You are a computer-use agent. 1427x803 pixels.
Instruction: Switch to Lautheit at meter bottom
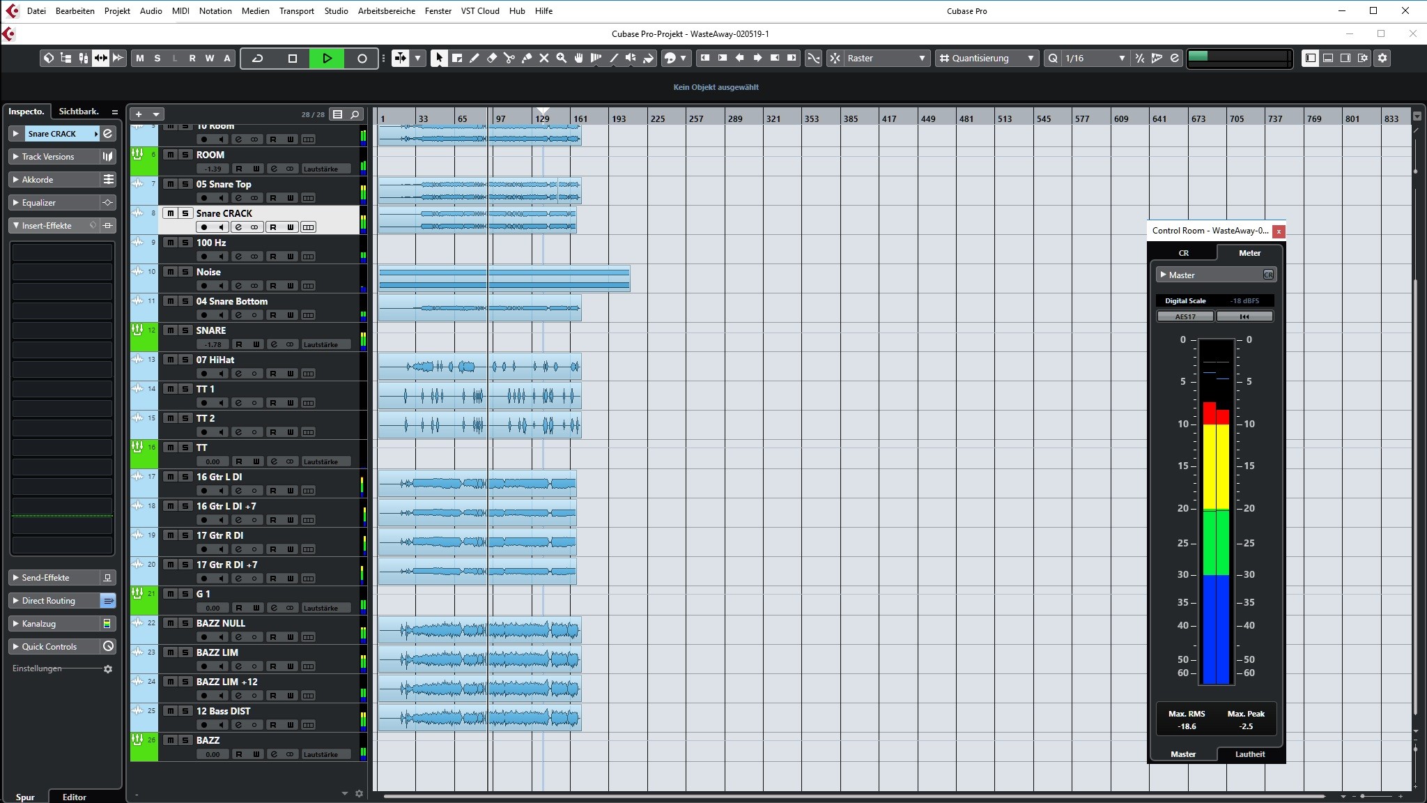[x=1250, y=754]
